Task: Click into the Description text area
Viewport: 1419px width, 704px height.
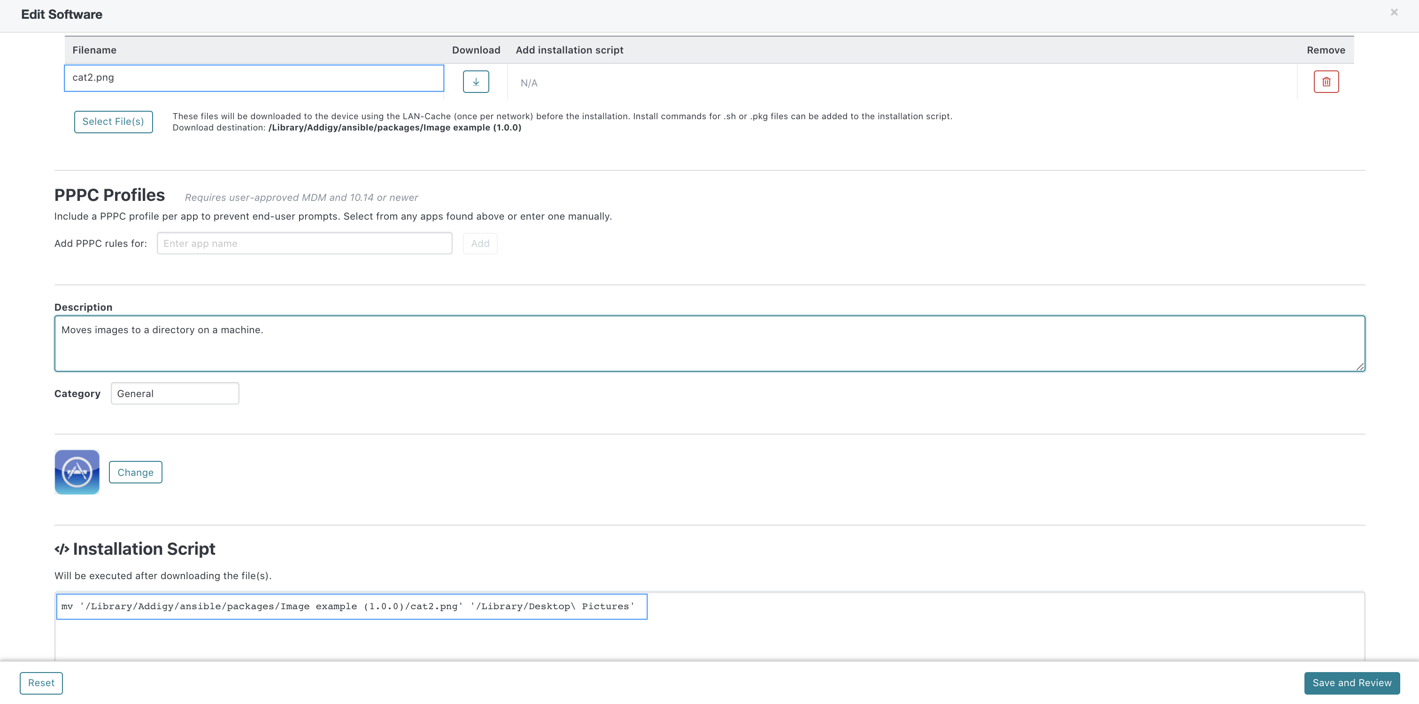Action: tap(709, 344)
